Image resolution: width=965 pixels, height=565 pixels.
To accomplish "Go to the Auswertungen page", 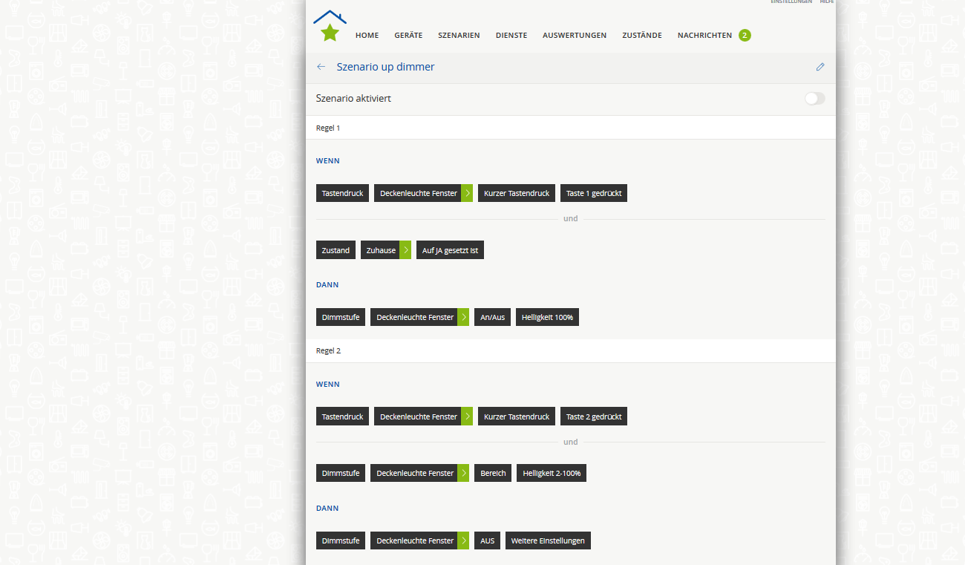I will [574, 35].
